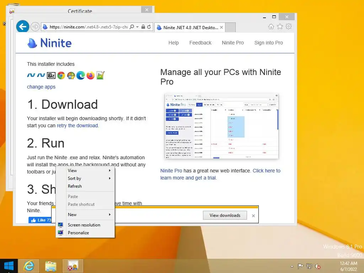Open File Explorer from the taskbar
Viewport: 364px width, 273px height.
[x=50, y=266]
